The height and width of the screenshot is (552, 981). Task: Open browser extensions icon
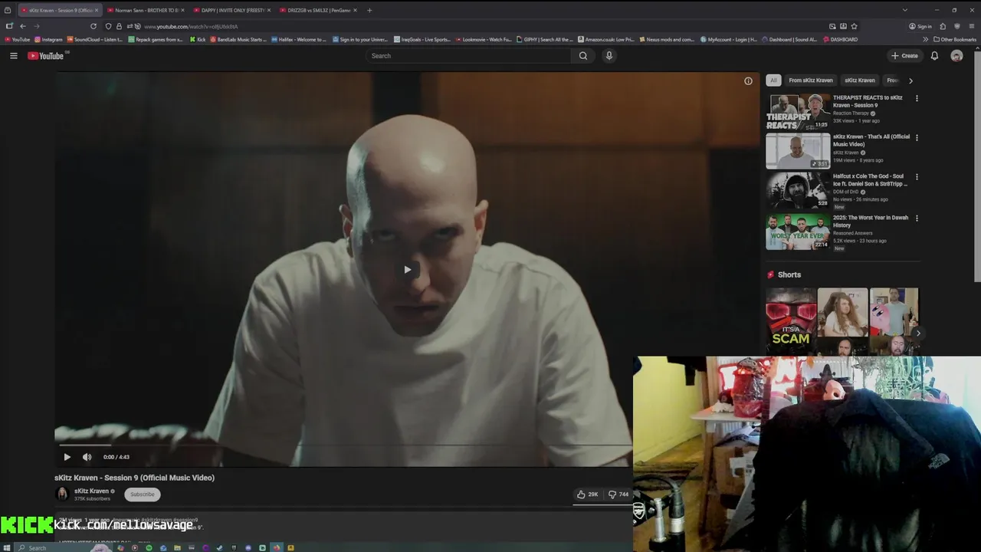(943, 26)
